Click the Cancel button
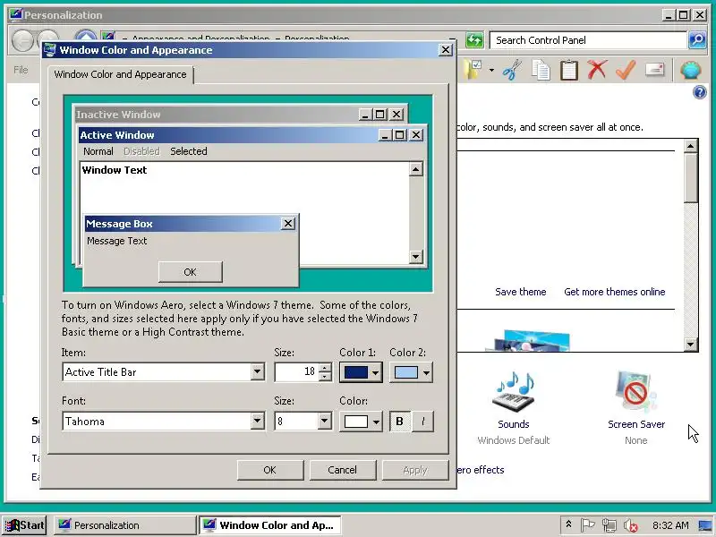 [x=343, y=470]
